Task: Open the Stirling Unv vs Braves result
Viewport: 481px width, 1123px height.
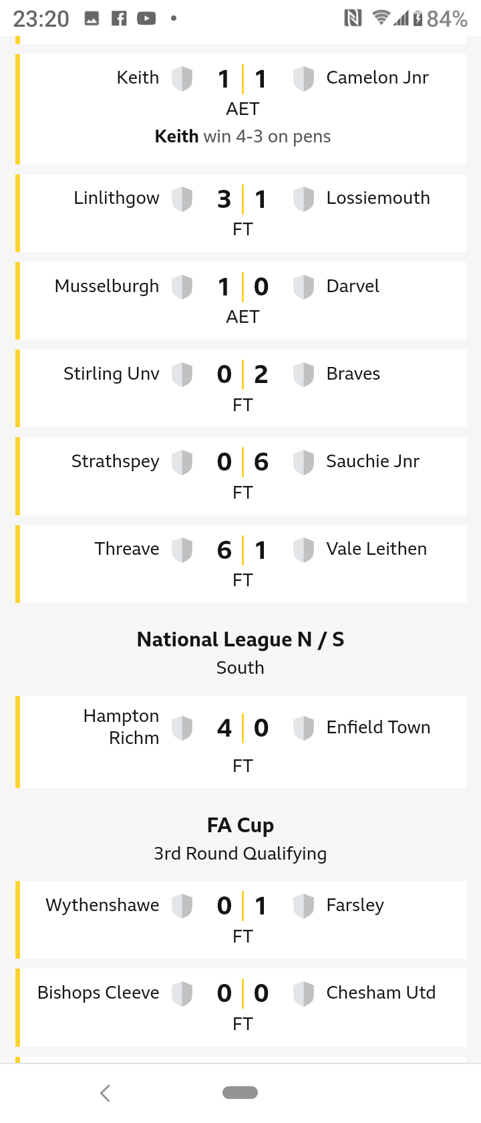Action: tap(240, 388)
